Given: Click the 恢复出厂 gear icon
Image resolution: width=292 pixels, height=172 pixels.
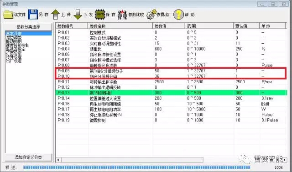Looking at the screenshot, I should click(x=151, y=15).
